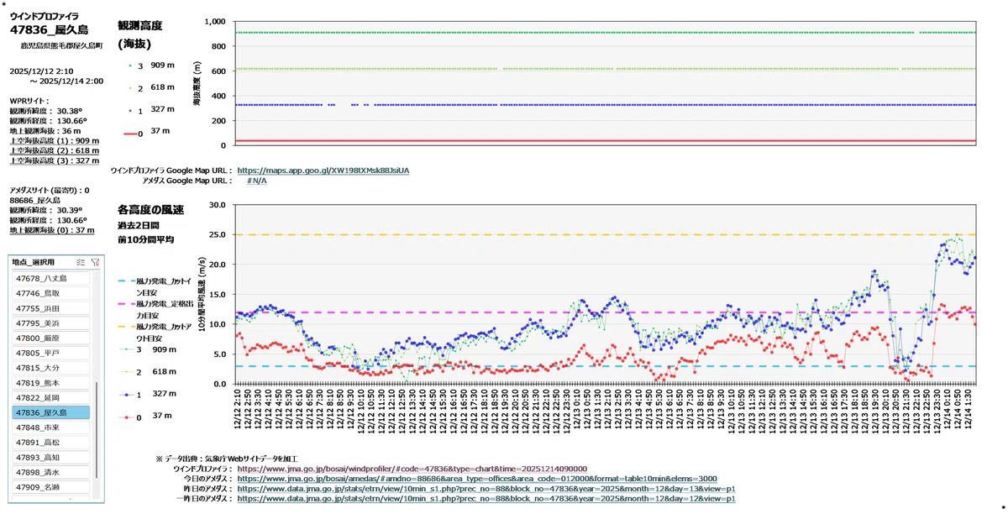The height and width of the screenshot is (514, 1008).
Task: Select slicer item 47805_平戸
Action: tap(50, 353)
